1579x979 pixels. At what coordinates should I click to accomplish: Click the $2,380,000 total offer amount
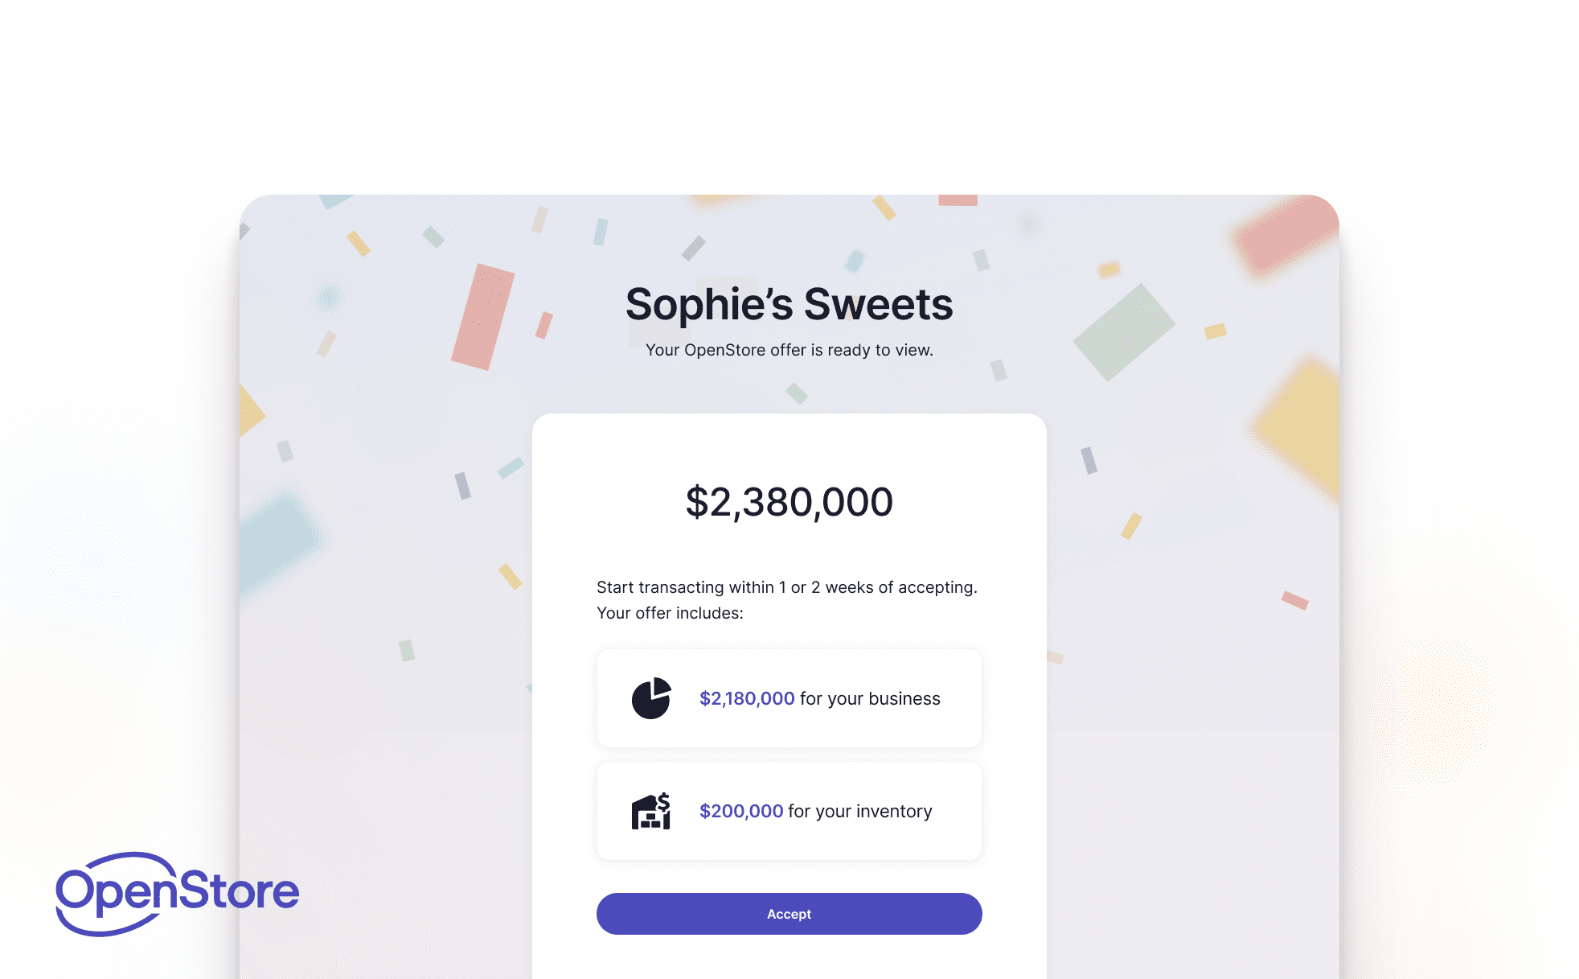tap(788, 500)
